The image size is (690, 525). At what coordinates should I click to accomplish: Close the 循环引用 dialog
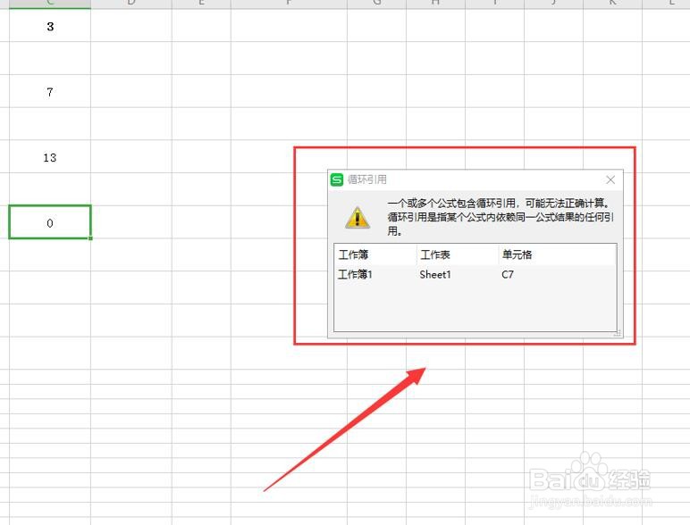click(x=610, y=179)
